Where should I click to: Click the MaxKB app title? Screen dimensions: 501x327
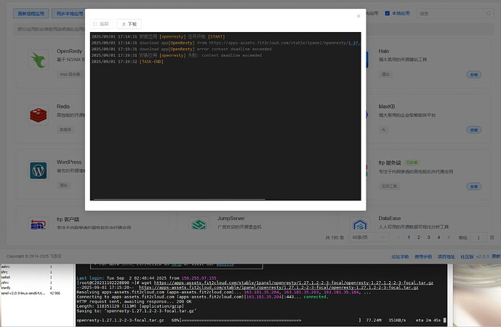[387, 106]
